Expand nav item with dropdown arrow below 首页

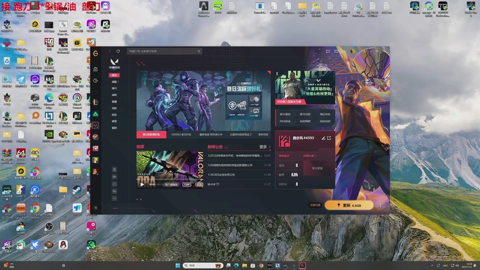(115, 82)
